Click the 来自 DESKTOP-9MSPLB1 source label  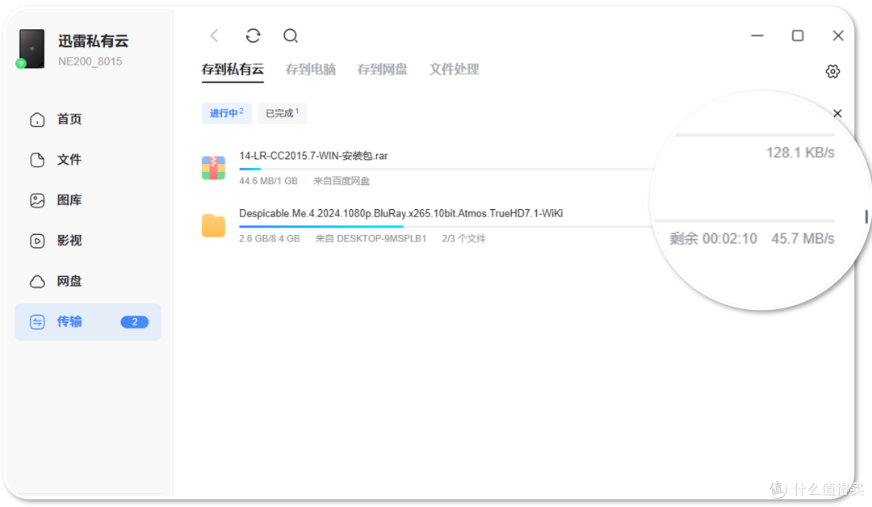(371, 239)
